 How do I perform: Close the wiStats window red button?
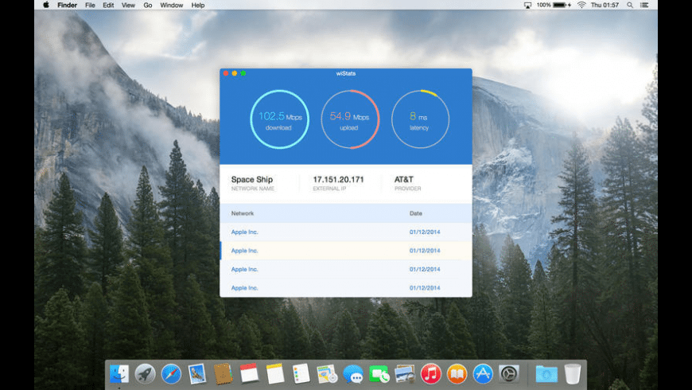click(x=226, y=73)
